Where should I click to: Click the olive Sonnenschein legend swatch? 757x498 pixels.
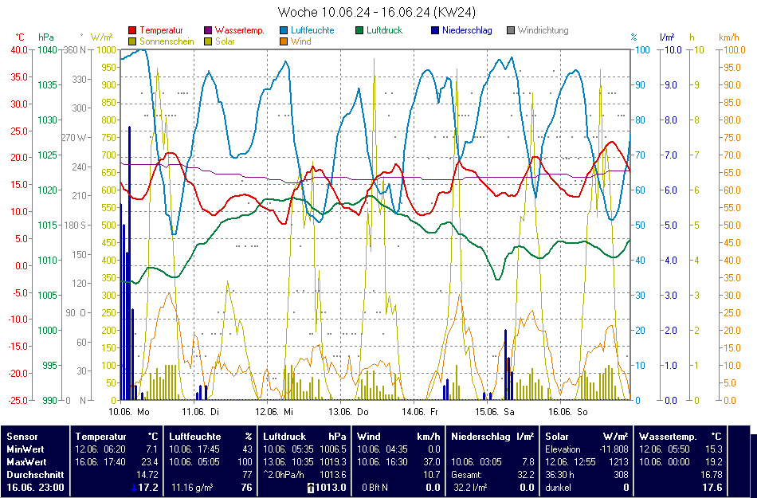[x=132, y=42]
